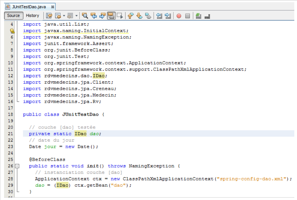Toggle highlight search in the toolbar
The height and width of the screenshot is (200, 297).
pyautogui.click(x=111, y=16)
